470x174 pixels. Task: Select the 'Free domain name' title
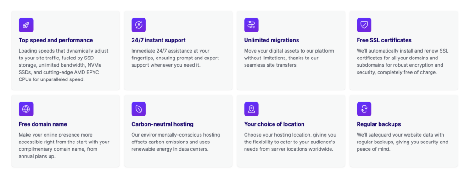(x=43, y=124)
